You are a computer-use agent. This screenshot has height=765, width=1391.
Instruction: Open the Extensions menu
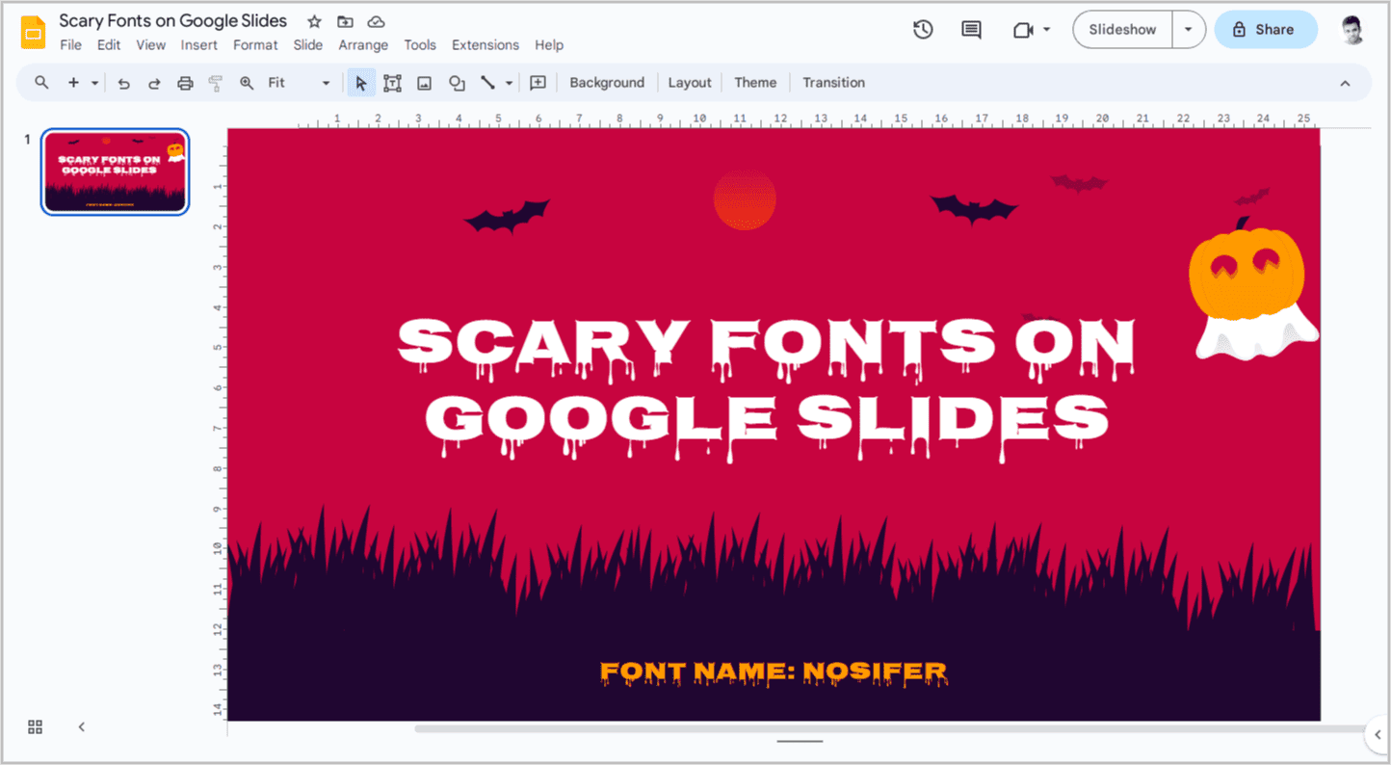click(486, 45)
